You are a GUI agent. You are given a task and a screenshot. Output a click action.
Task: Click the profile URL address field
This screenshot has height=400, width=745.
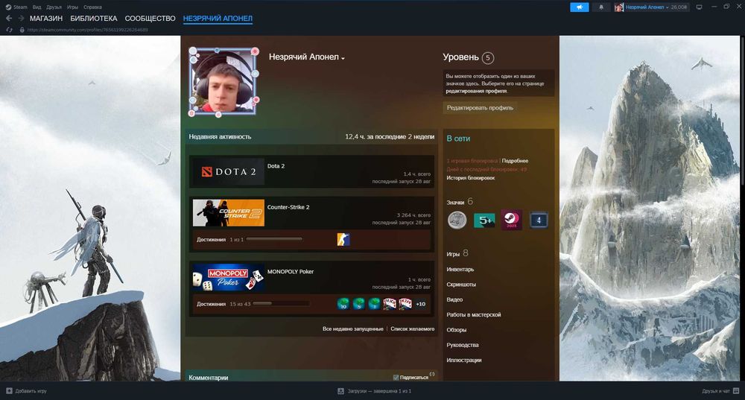(x=87, y=30)
